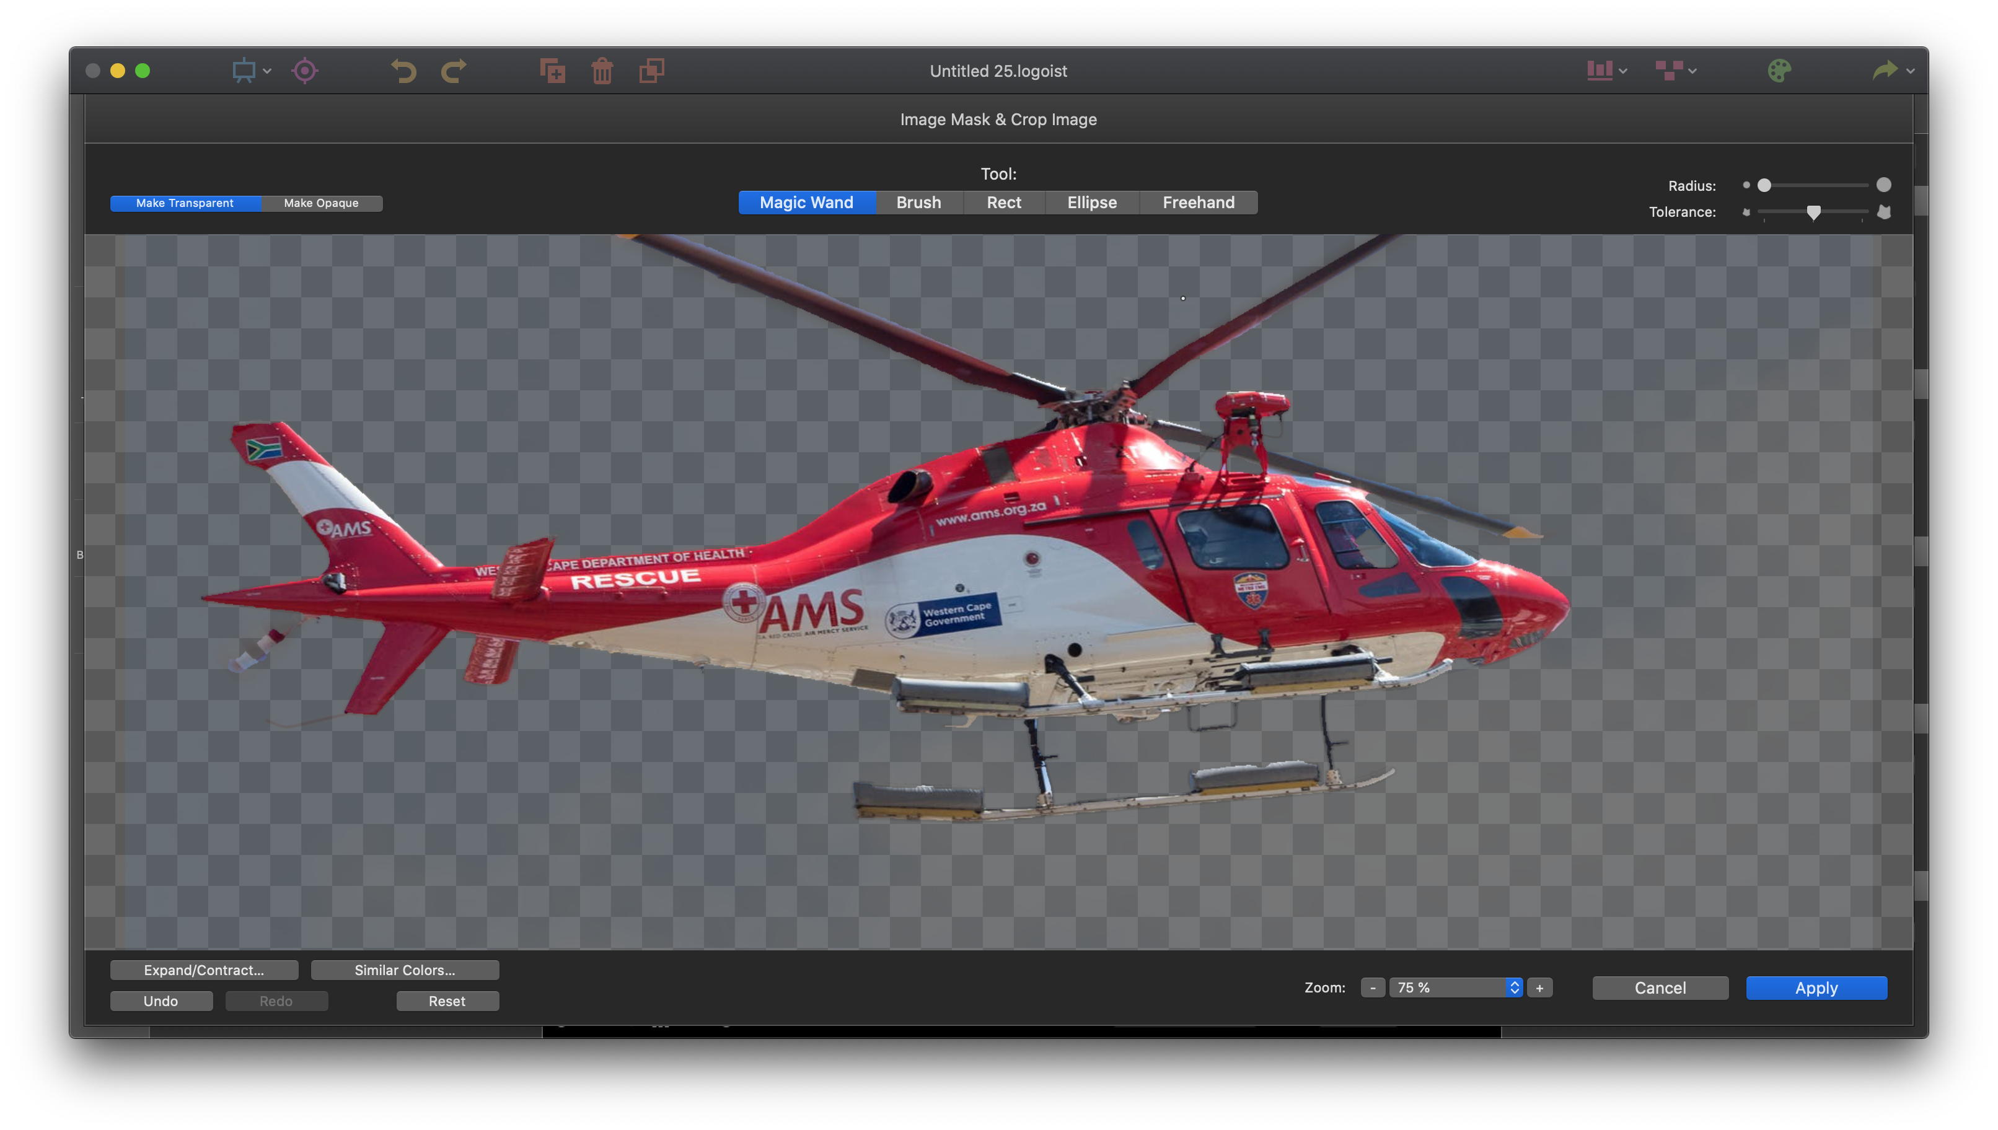Click the purple target snap icon
The width and height of the screenshot is (1998, 1130).
click(305, 71)
